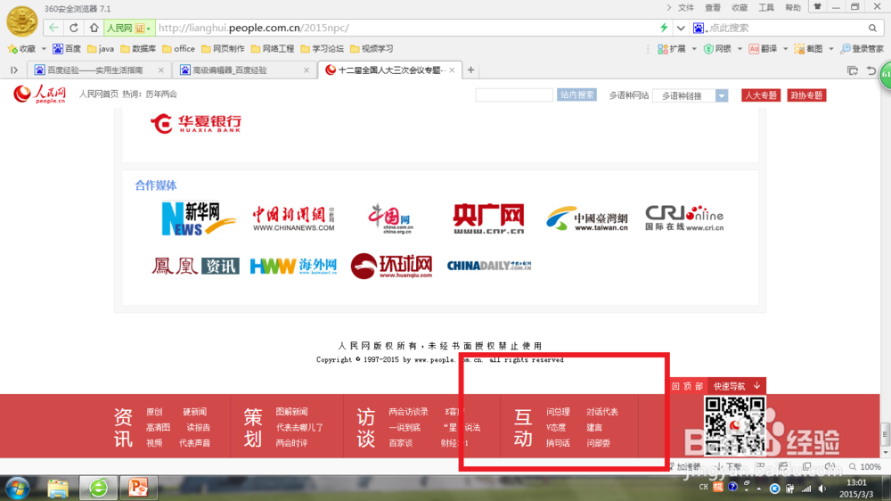891x501 pixels.
Task: Open a new tab with plus icon
Action: coord(470,70)
